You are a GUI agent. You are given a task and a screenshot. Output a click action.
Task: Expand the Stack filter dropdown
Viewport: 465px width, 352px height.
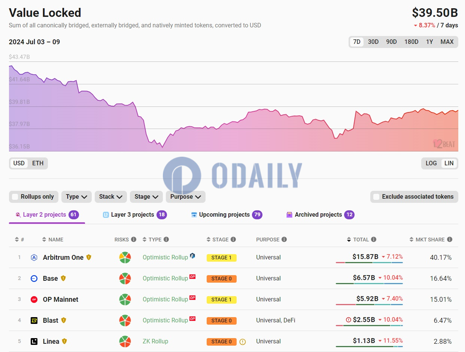[x=110, y=197]
